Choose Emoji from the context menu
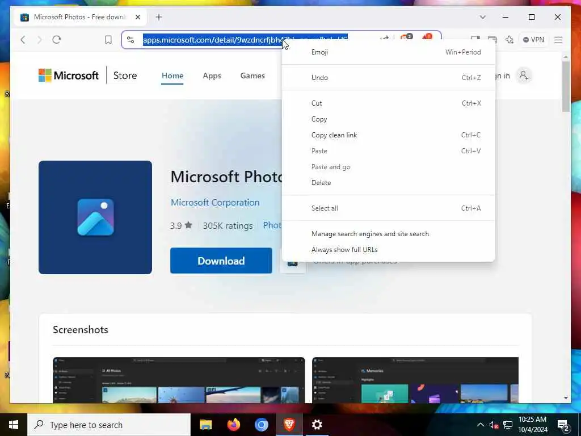The width and height of the screenshot is (581, 436). tap(388, 52)
